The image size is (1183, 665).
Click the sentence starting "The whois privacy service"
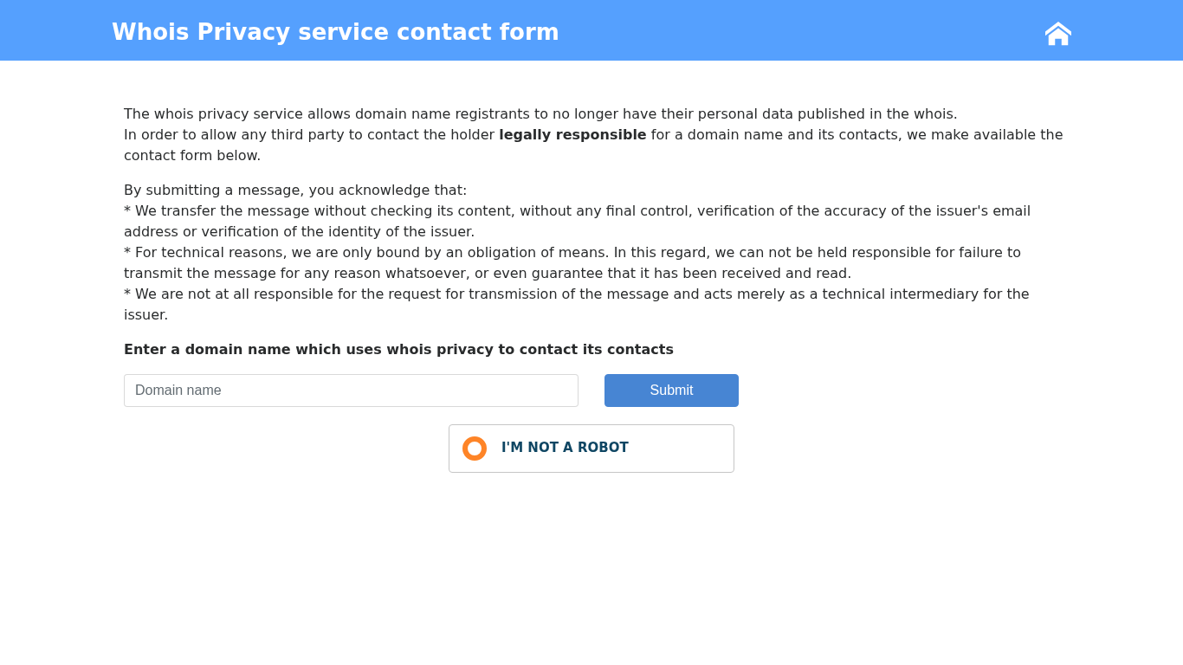(540, 114)
